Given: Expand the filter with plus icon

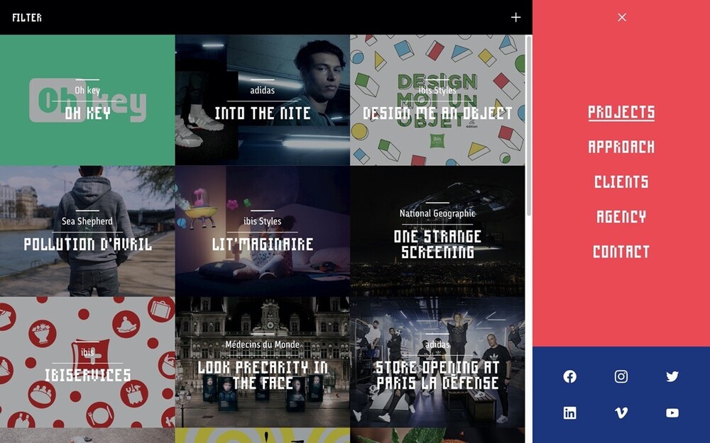Looking at the screenshot, I should [515, 17].
